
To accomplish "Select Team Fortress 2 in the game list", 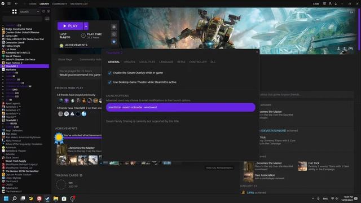I will [14, 63].
